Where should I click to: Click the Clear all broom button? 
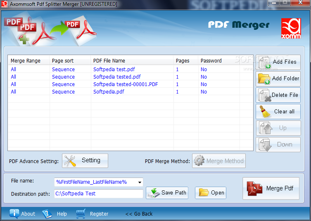pos(278,112)
